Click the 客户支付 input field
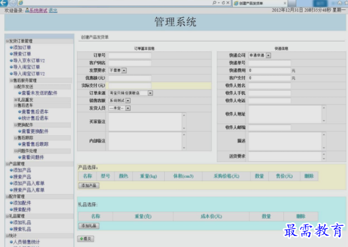 (270, 78)
